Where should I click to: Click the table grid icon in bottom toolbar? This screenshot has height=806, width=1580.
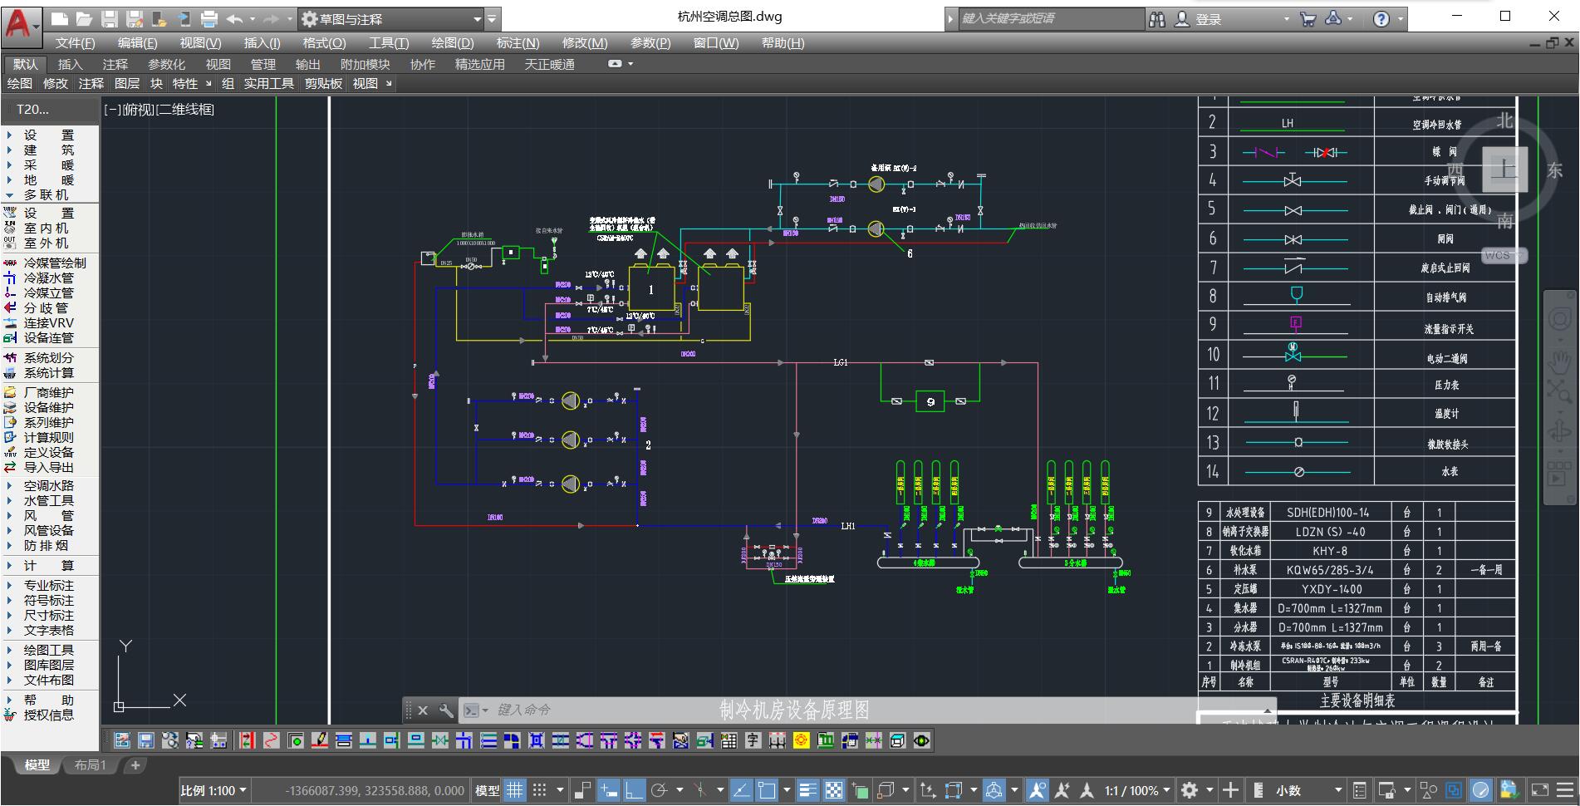729,740
